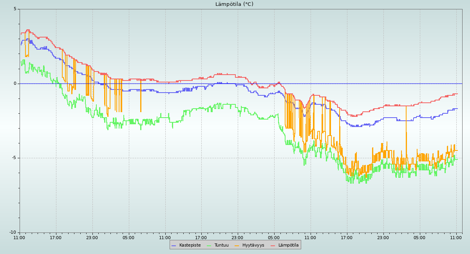Select the Hyytävyys legend entry
Image resolution: width=470 pixels, height=254 pixels.
[x=253, y=245]
